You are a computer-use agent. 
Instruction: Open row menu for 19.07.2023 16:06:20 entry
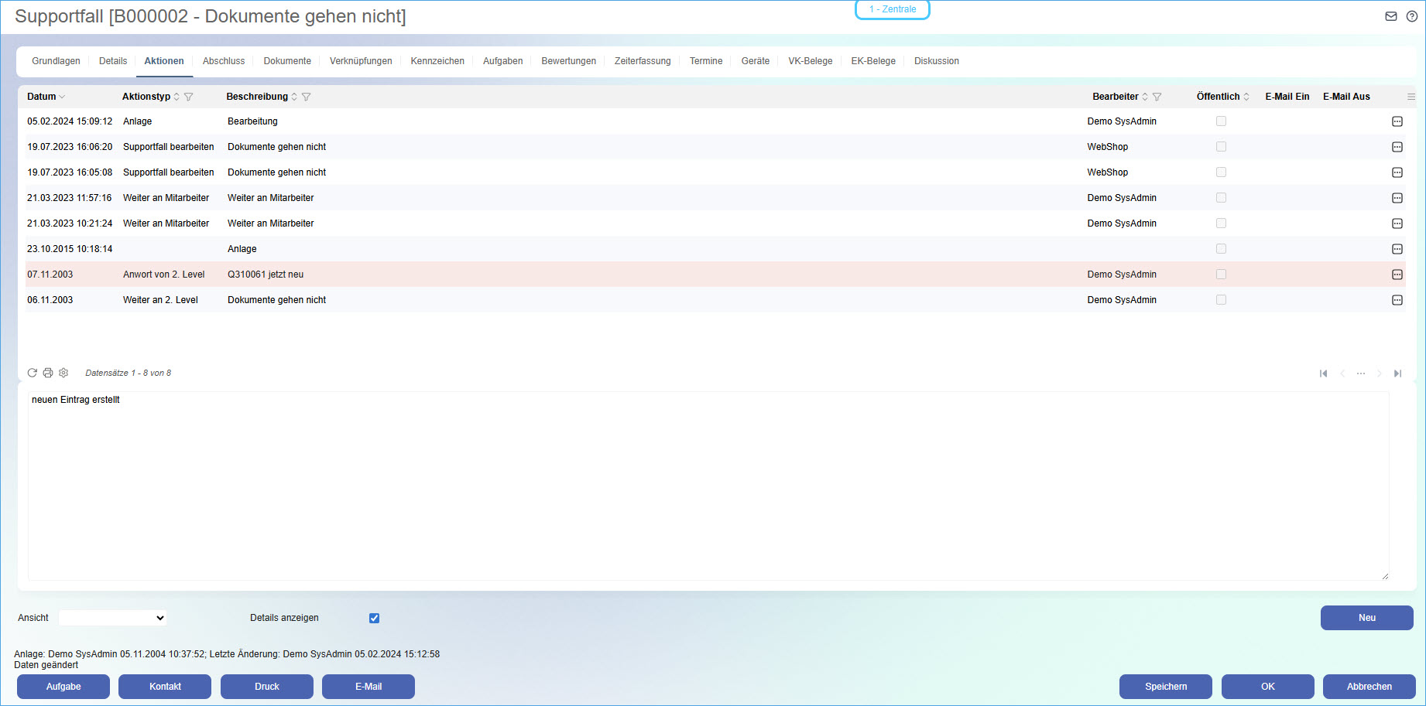1397,147
